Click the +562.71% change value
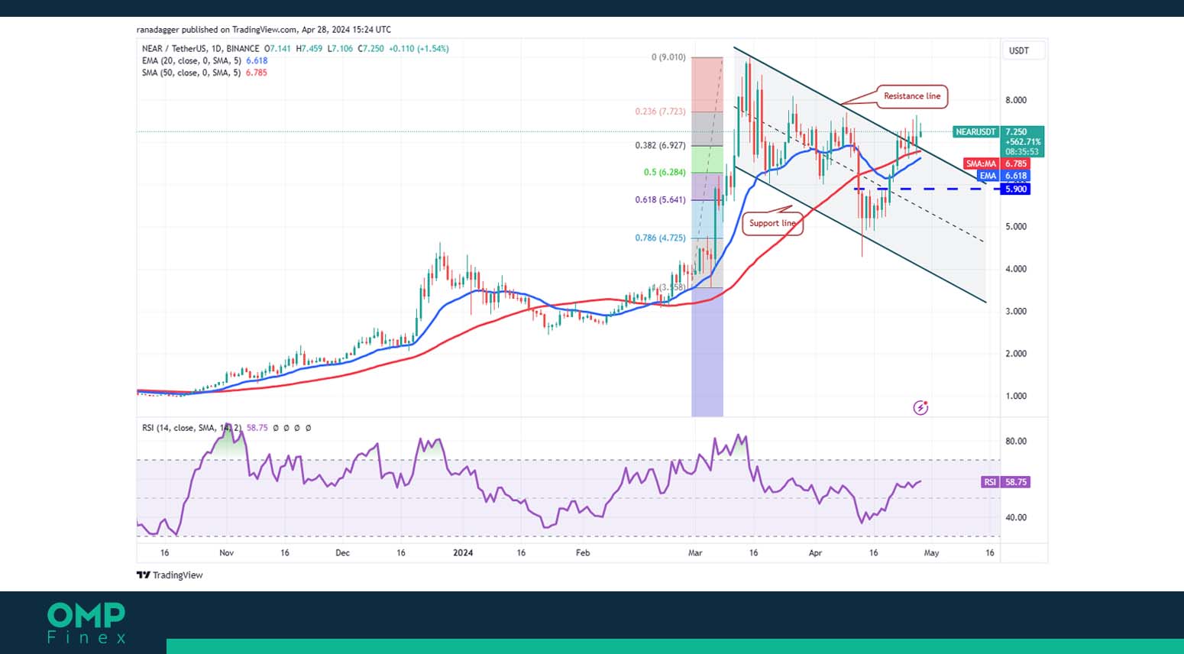This screenshot has height=654, width=1184. 1023,142
